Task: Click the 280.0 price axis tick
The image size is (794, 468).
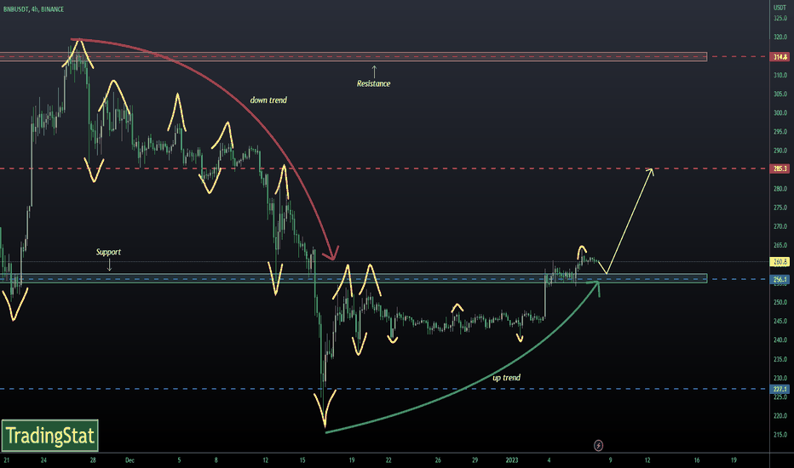Action: 780,189
